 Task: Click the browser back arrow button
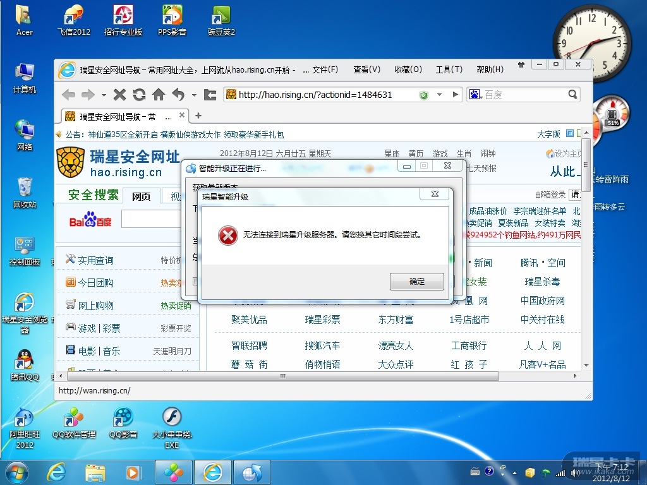[x=68, y=95]
